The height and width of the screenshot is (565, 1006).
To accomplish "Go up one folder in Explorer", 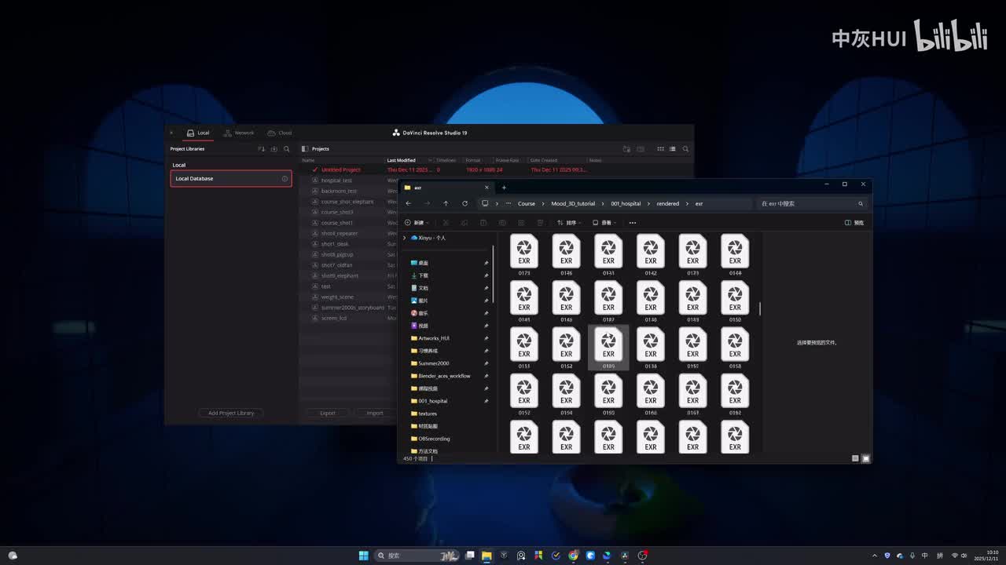I will [446, 203].
